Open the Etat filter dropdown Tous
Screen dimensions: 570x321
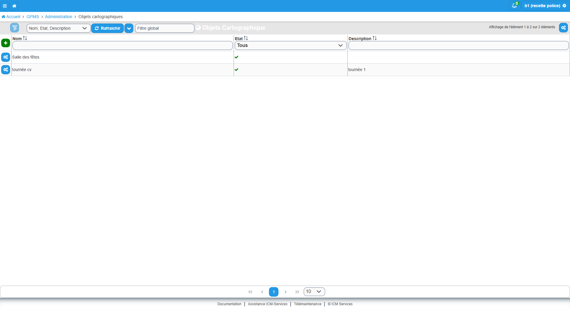coord(291,45)
